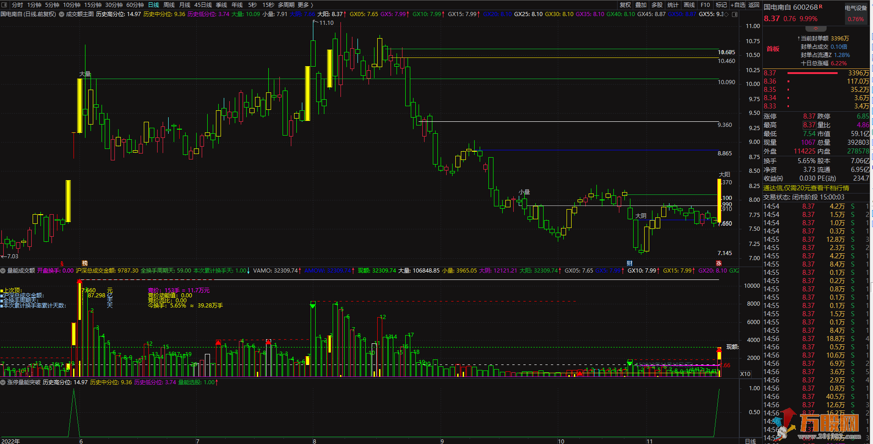
Task: Click the 返回 back button
Action: [x=754, y=5]
